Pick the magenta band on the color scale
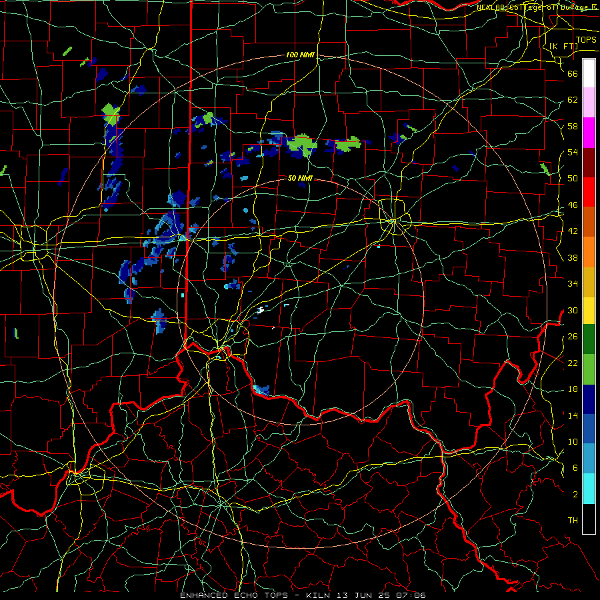 589,133
